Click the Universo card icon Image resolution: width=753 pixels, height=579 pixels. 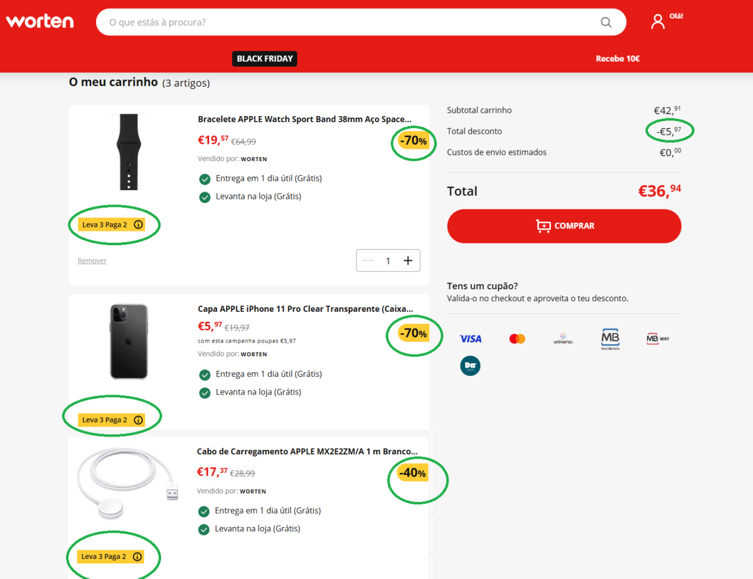563,339
